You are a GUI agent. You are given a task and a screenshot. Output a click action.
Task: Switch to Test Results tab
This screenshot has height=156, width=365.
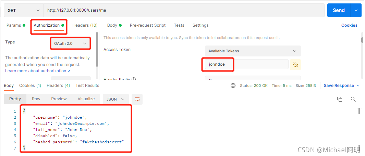pyautogui.click(x=87, y=86)
